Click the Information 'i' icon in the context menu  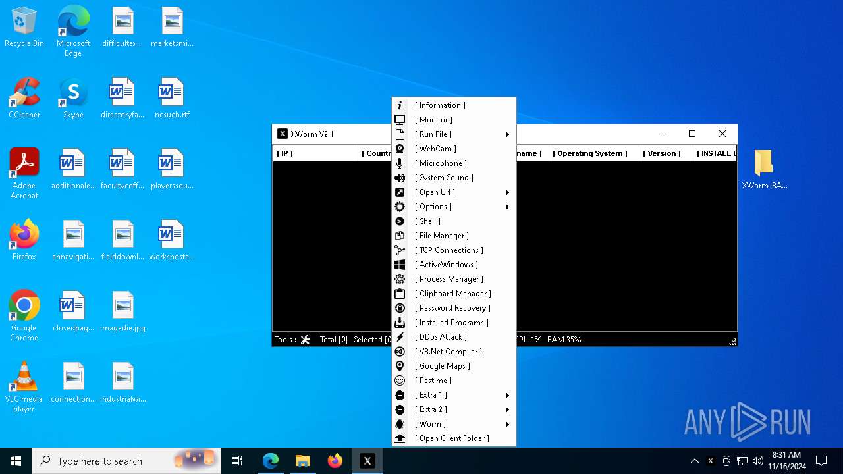tap(400, 105)
